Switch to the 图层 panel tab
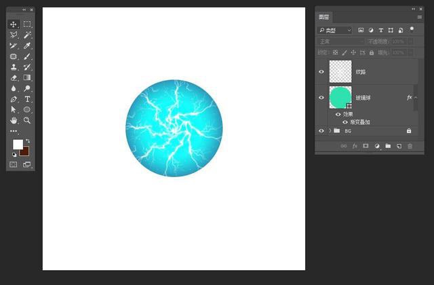 [x=324, y=17]
